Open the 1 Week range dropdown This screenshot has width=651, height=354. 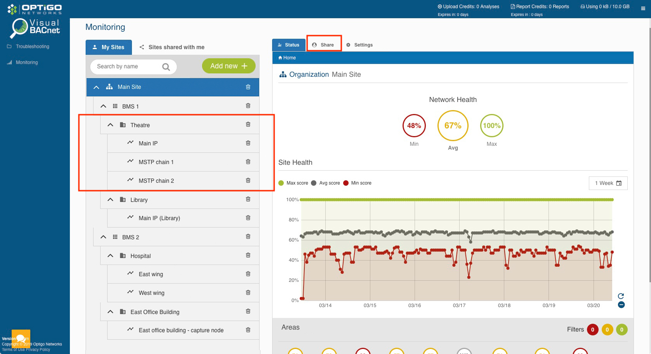coord(608,183)
